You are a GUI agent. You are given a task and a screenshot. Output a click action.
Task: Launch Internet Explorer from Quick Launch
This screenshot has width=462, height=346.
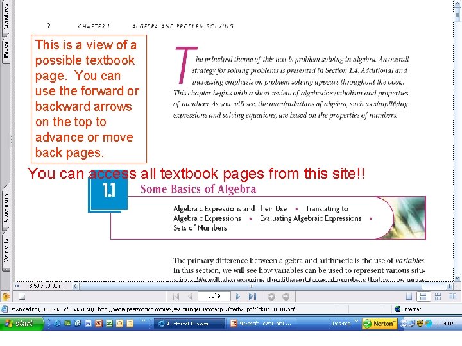[57, 324]
